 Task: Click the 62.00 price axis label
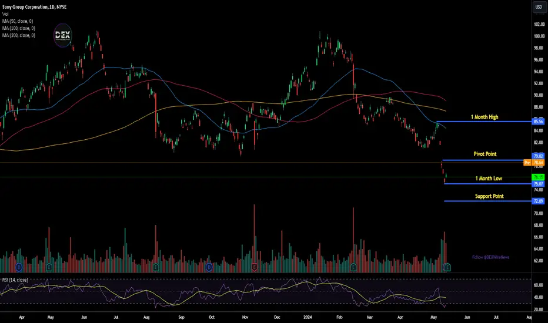[538, 261]
